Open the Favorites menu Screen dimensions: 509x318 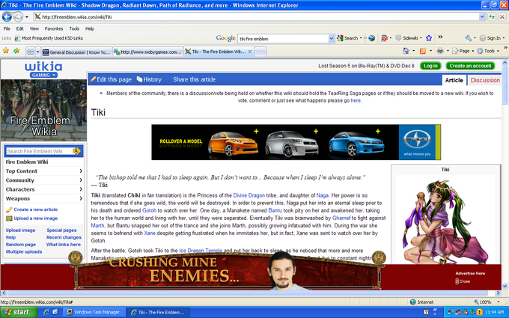pyautogui.click(x=54, y=28)
